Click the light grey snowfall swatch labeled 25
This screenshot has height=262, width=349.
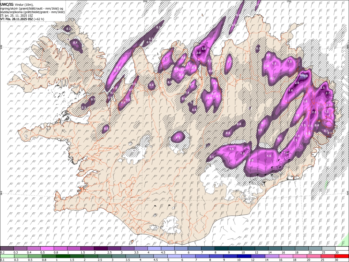tap(328, 248)
